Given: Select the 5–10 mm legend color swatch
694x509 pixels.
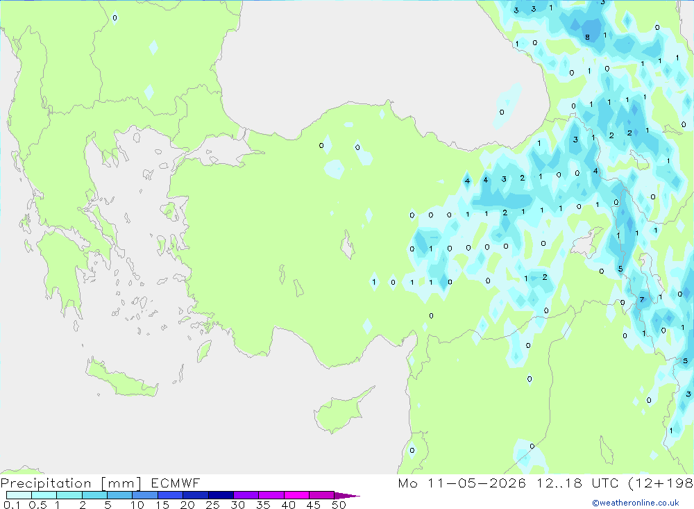Looking at the screenshot, I should (120, 495).
